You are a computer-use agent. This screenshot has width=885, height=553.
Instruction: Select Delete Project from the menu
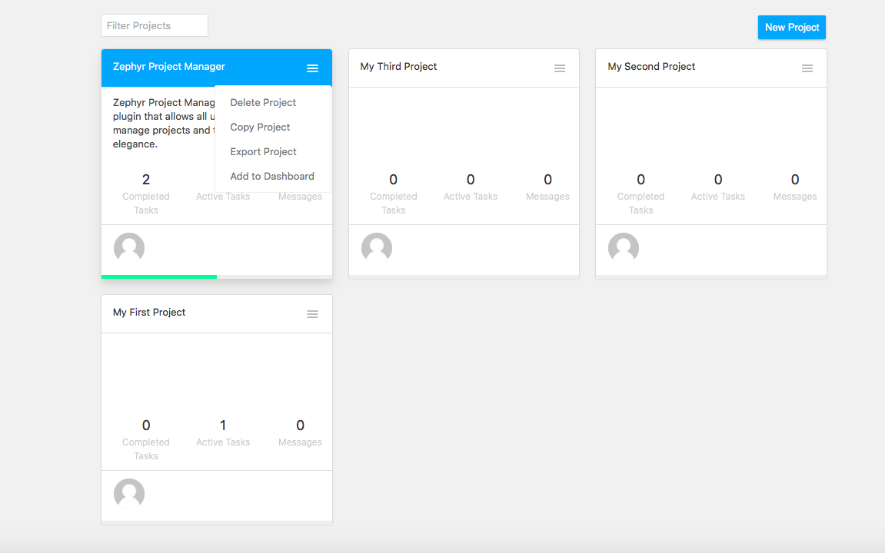tap(262, 102)
